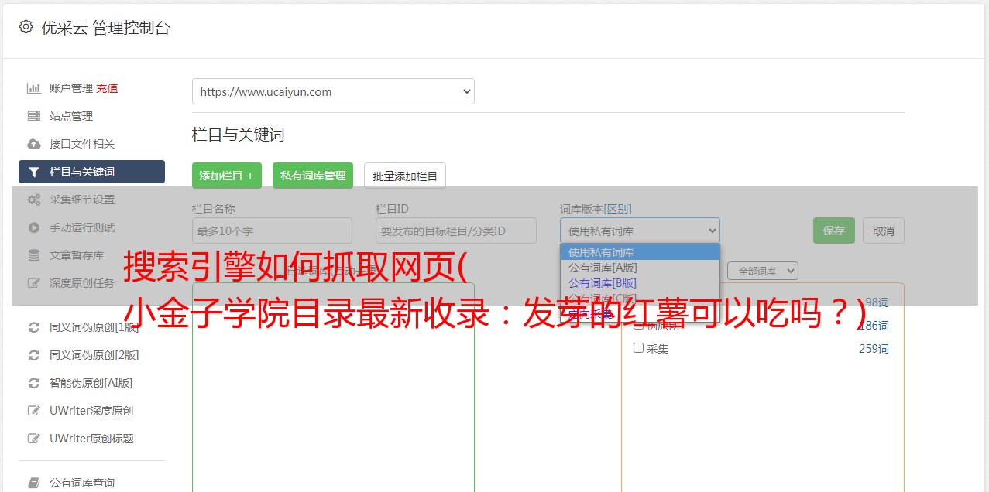Go to UWriter深度原创 in the sidebar
Viewport: 989px width, 492px height.
coord(91,411)
